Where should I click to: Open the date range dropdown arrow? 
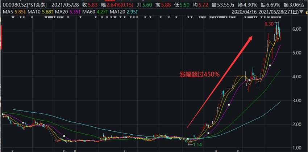[x=301, y=12]
